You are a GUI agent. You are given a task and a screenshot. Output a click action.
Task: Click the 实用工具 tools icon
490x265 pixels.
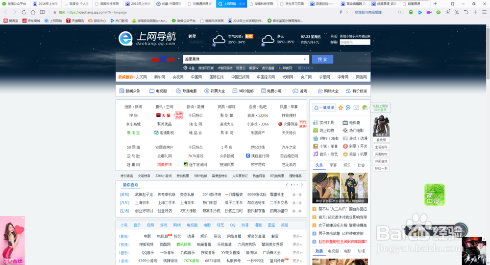click(x=316, y=123)
